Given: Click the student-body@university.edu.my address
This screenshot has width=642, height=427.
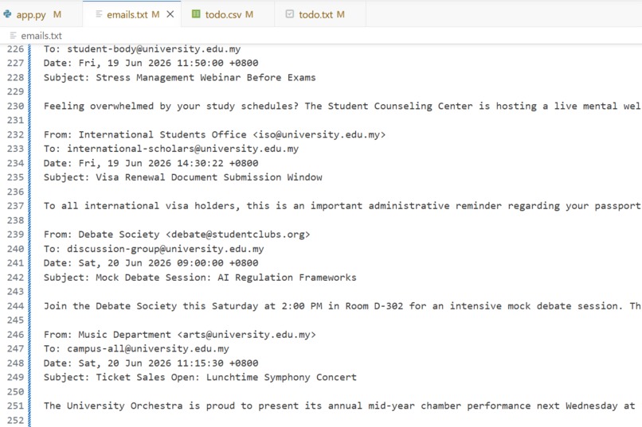Looking at the screenshot, I should [154, 49].
